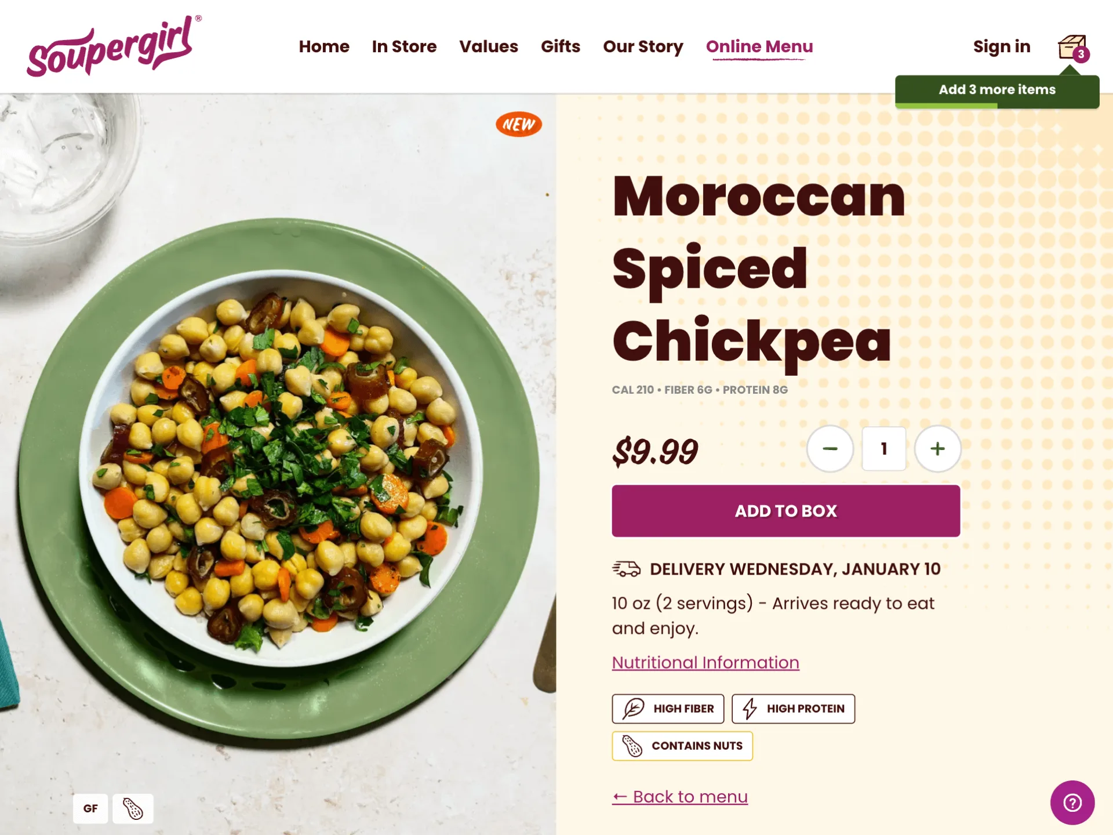This screenshot has height=835, width=1113.
Task: Click the orange NEW badge
Action: point(518,124)
